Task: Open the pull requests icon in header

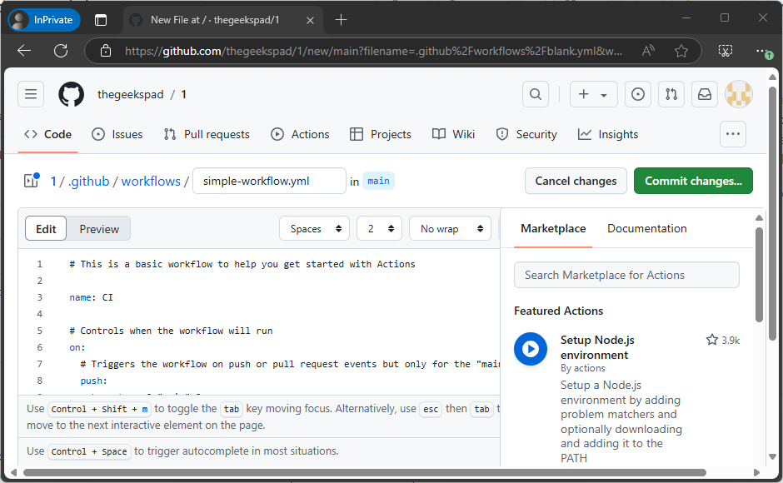Action: pos(671,94)
